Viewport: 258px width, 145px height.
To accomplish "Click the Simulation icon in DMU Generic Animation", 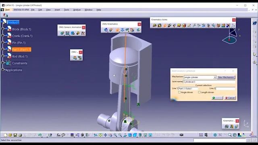I will pos(62,33).
